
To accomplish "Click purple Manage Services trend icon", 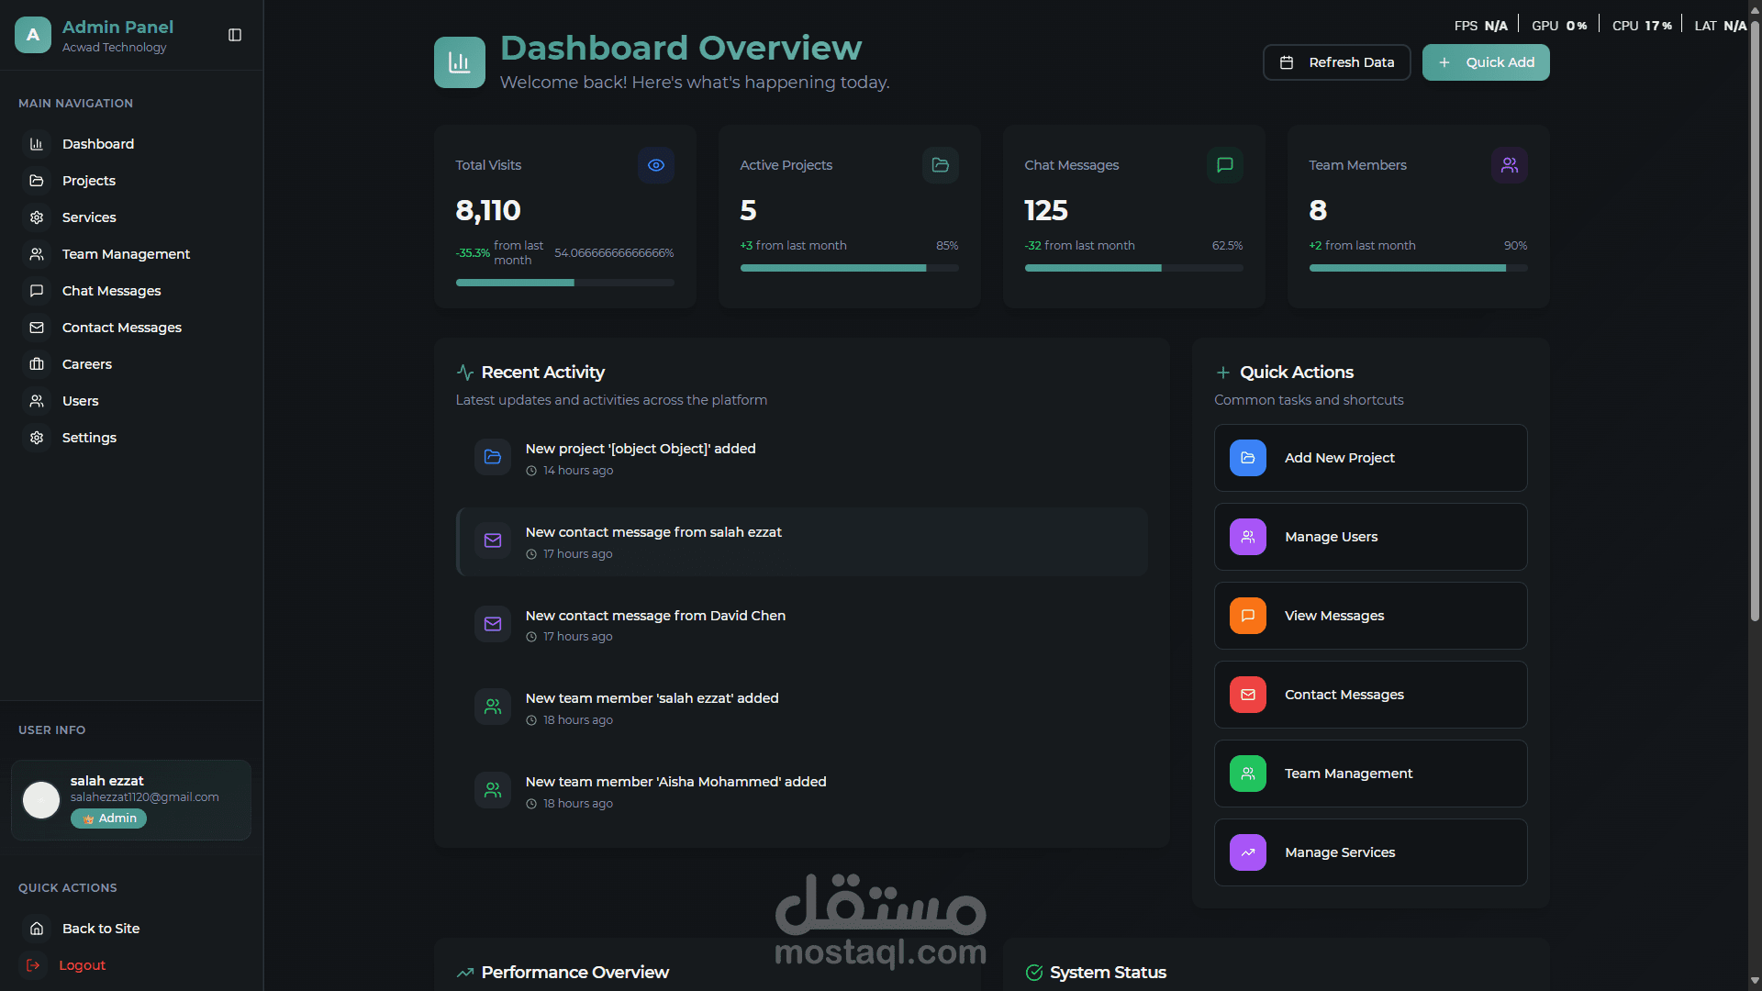I will (1247, 852).
